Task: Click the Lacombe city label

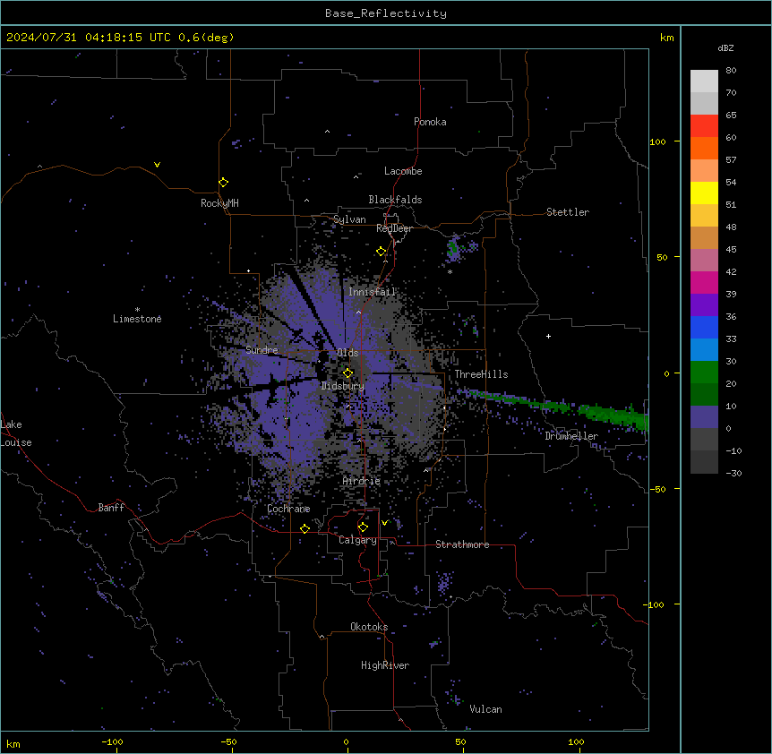Action: pos(403,171)
